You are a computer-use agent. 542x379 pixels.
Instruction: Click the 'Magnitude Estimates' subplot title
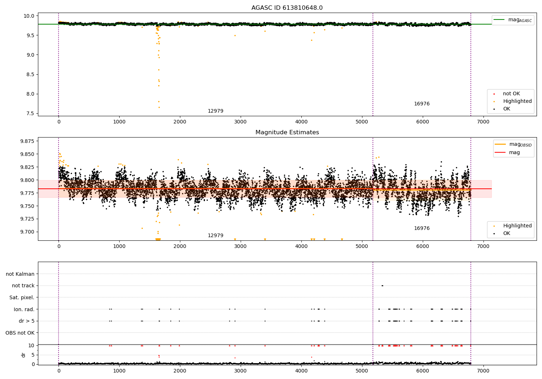[287, 132]
